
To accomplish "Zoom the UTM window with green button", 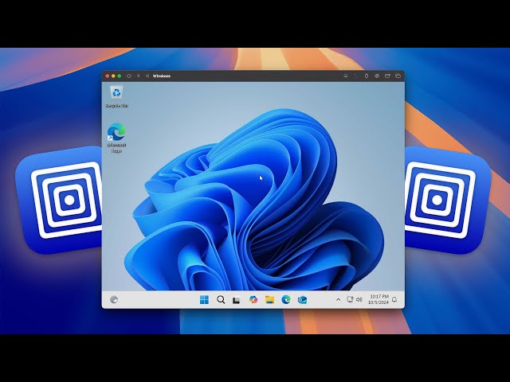I will 120,76.
